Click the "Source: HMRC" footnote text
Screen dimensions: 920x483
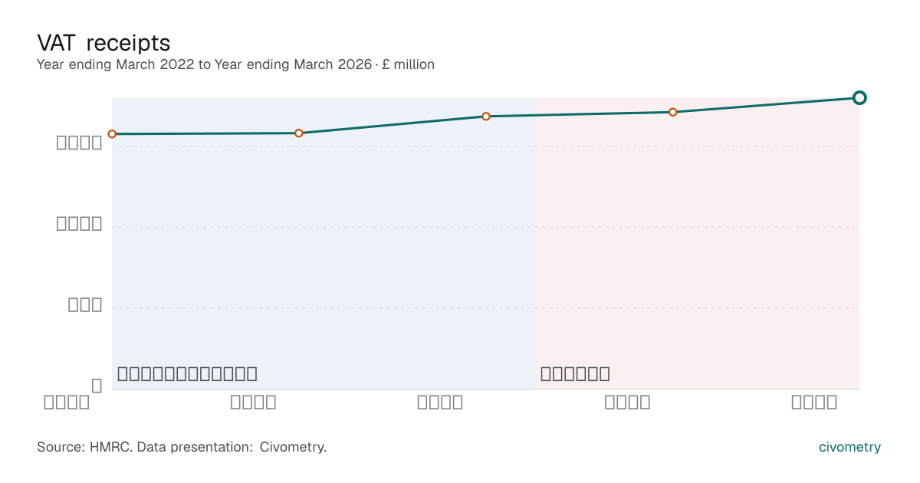click(182, 447)
